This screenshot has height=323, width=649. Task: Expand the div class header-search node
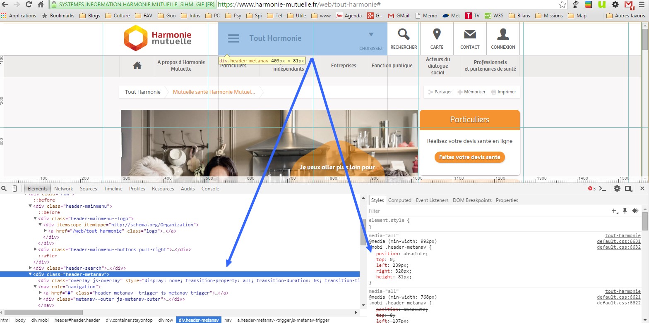pyautogui.click(x=30, y=268)
